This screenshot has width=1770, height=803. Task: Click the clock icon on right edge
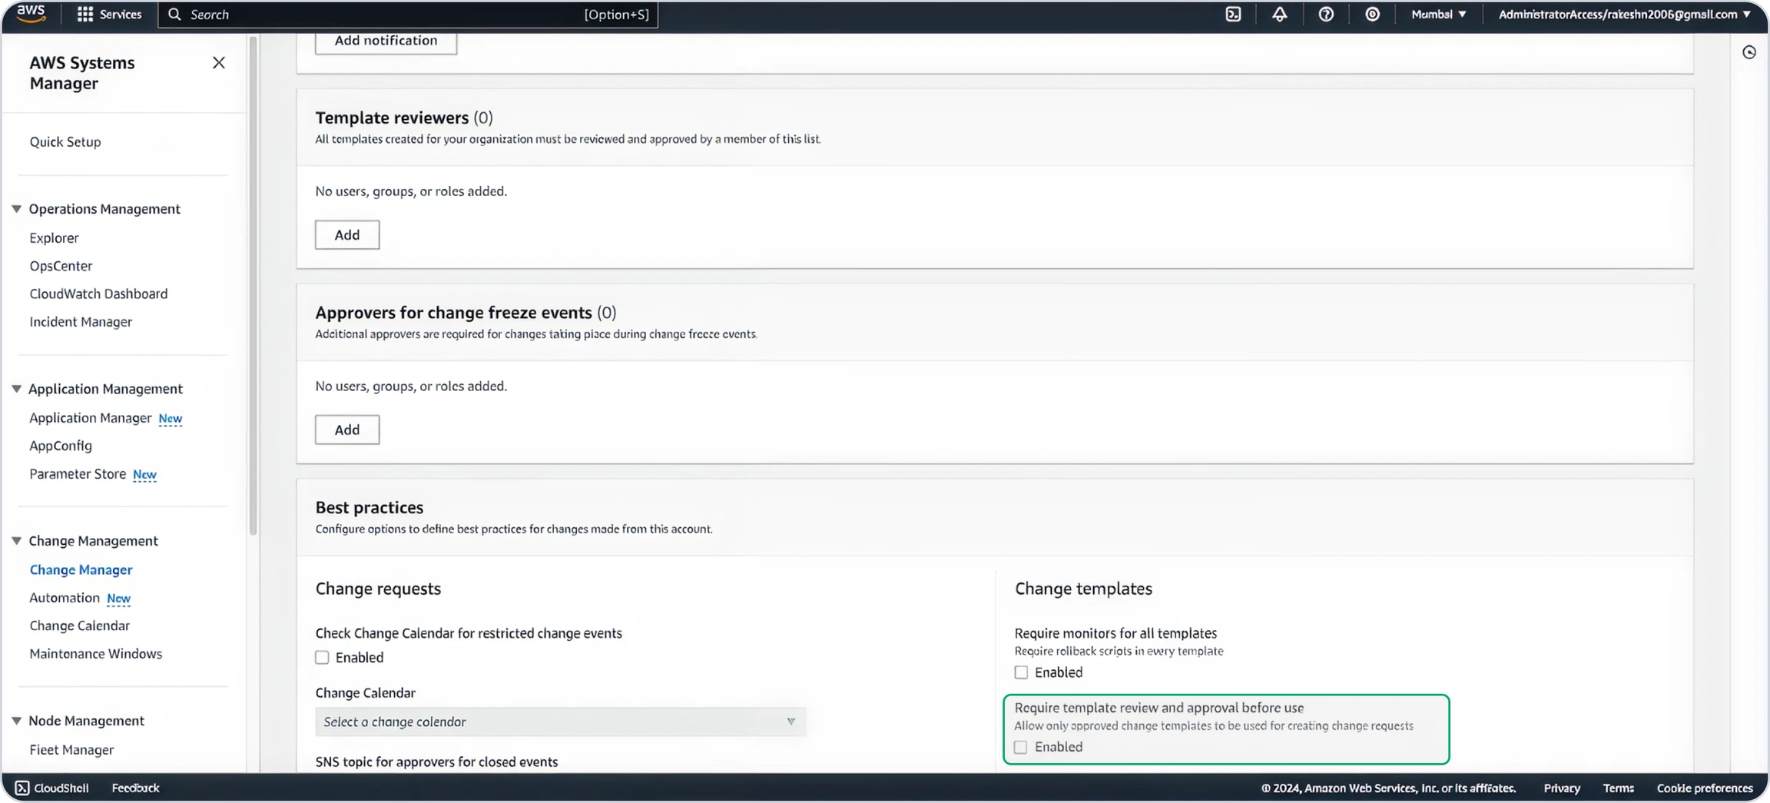(1749, 52)
